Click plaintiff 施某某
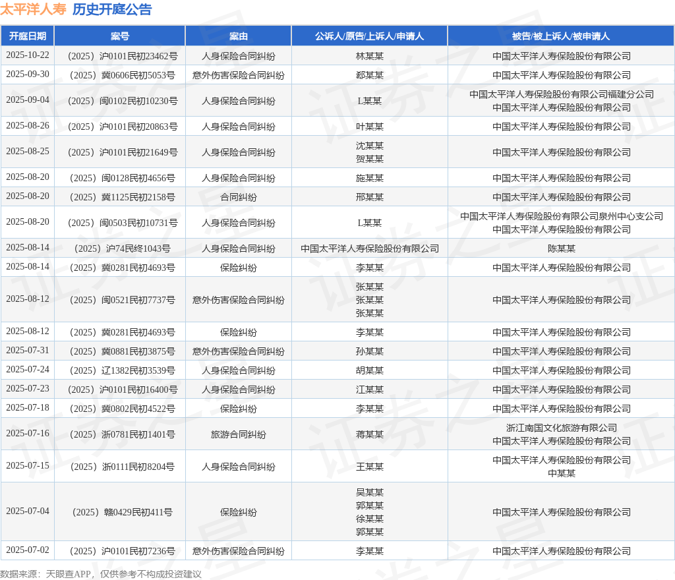 [370, 178]
